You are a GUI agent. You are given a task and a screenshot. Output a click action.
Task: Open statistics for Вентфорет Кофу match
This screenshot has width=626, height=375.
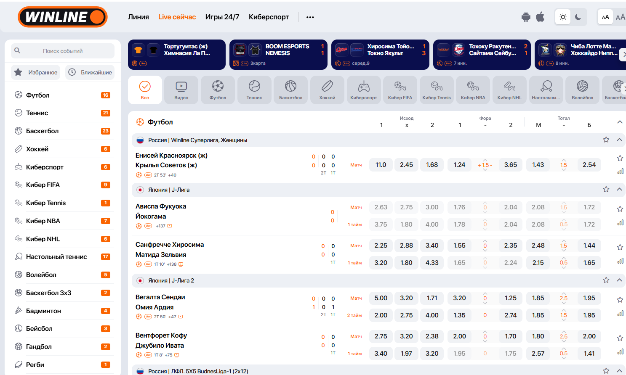(x=620, y=351)
